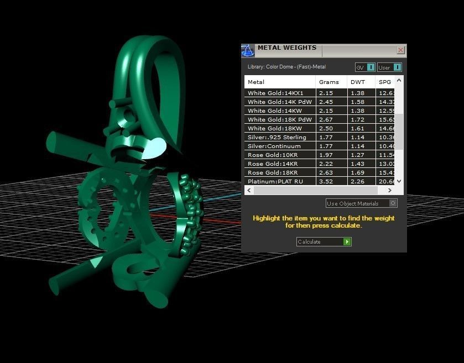Click the Library: Color Dome label
The image size is (464, 363).
[286, 67]
